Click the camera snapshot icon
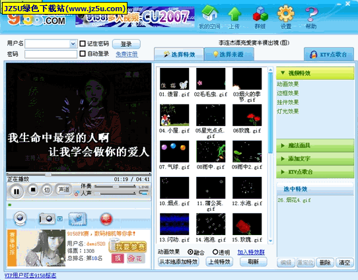The image size is (358, 280). click(47, 219)
